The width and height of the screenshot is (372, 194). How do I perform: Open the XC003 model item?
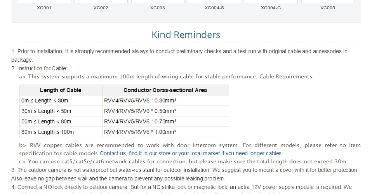[x=158, y=8]
